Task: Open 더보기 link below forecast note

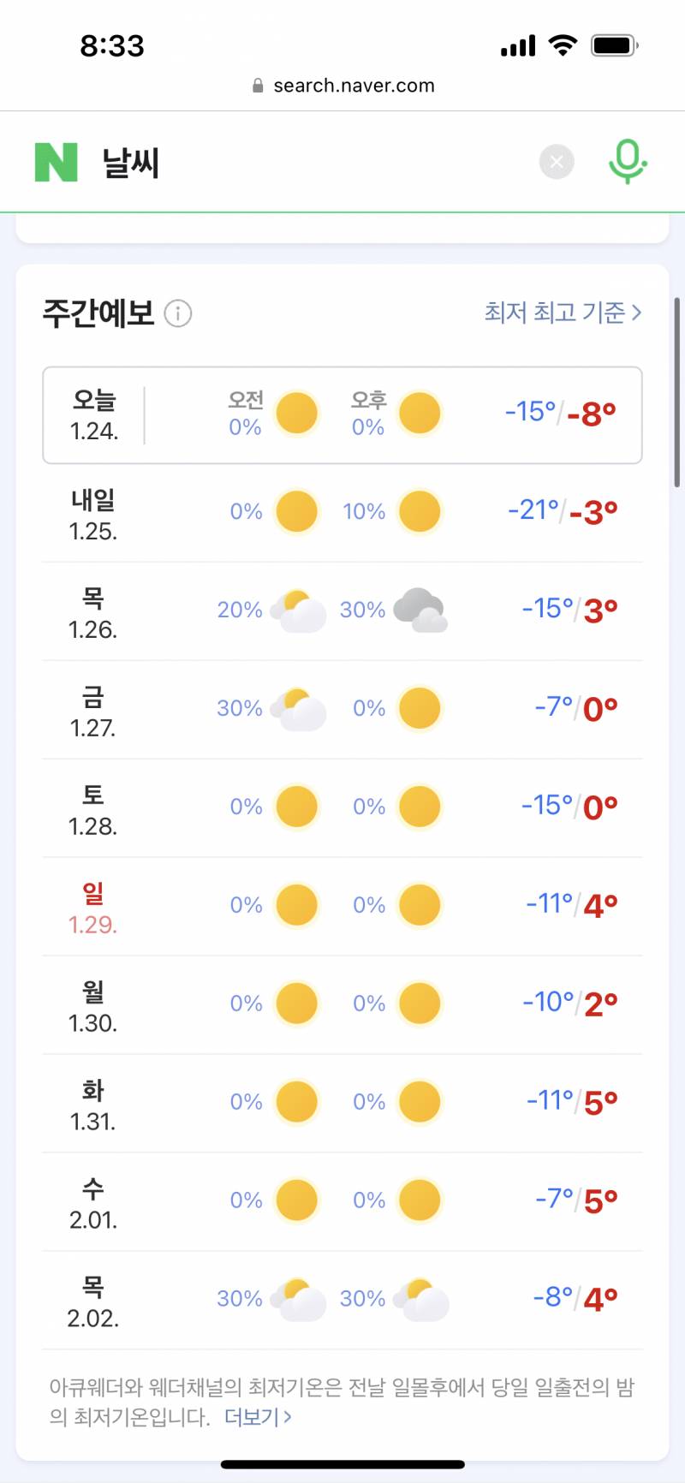Action: click(258, 1417)
